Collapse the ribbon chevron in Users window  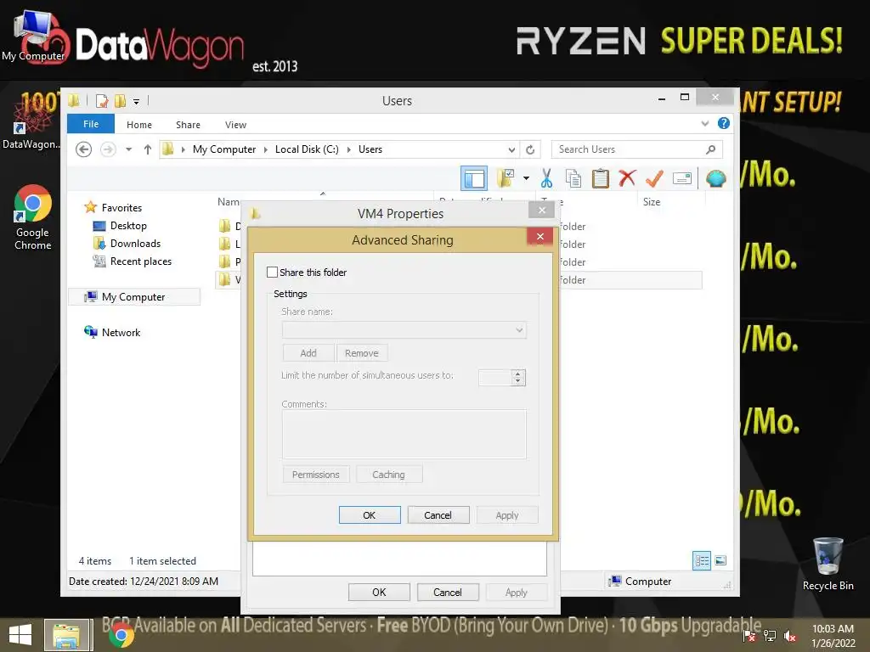pos(704,124)
